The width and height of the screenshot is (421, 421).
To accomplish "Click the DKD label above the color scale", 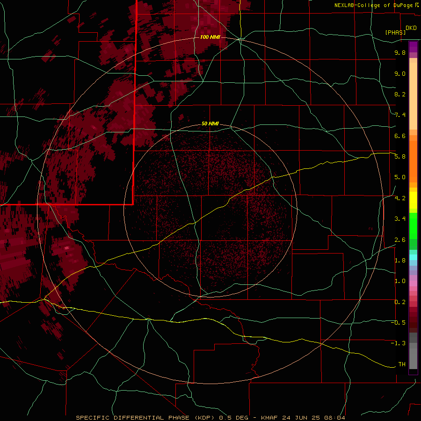I will pos(411,28).
